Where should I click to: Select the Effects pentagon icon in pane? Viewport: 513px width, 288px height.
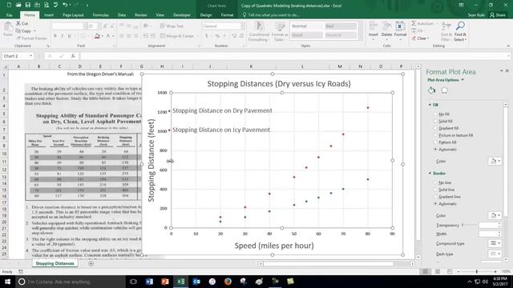coord(444,90)
